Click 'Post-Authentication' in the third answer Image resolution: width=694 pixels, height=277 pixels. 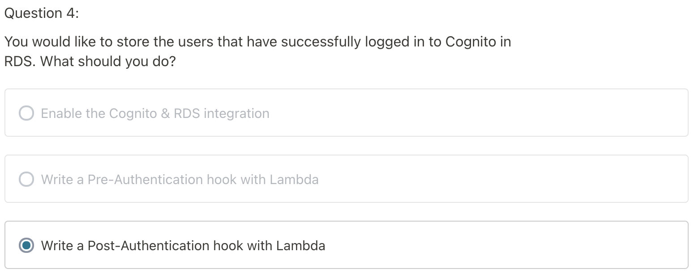coord(149,245)
